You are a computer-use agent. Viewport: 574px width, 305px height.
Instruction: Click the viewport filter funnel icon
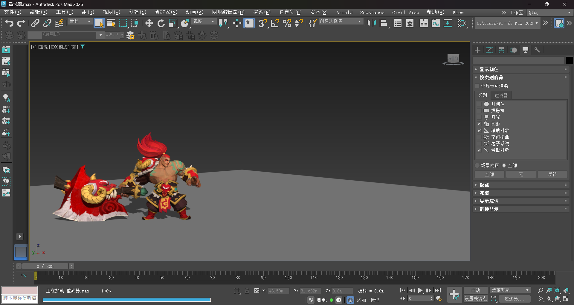pos(83,47)
